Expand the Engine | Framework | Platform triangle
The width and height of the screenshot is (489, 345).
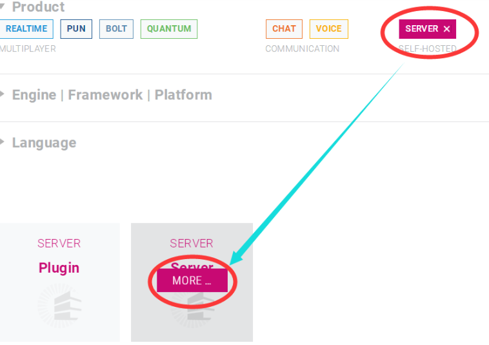point(3,94)
